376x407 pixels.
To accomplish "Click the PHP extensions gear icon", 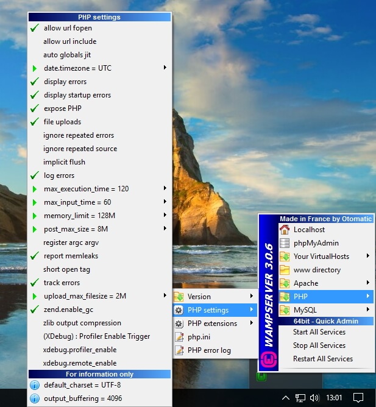I will click(x=179, y=323).
